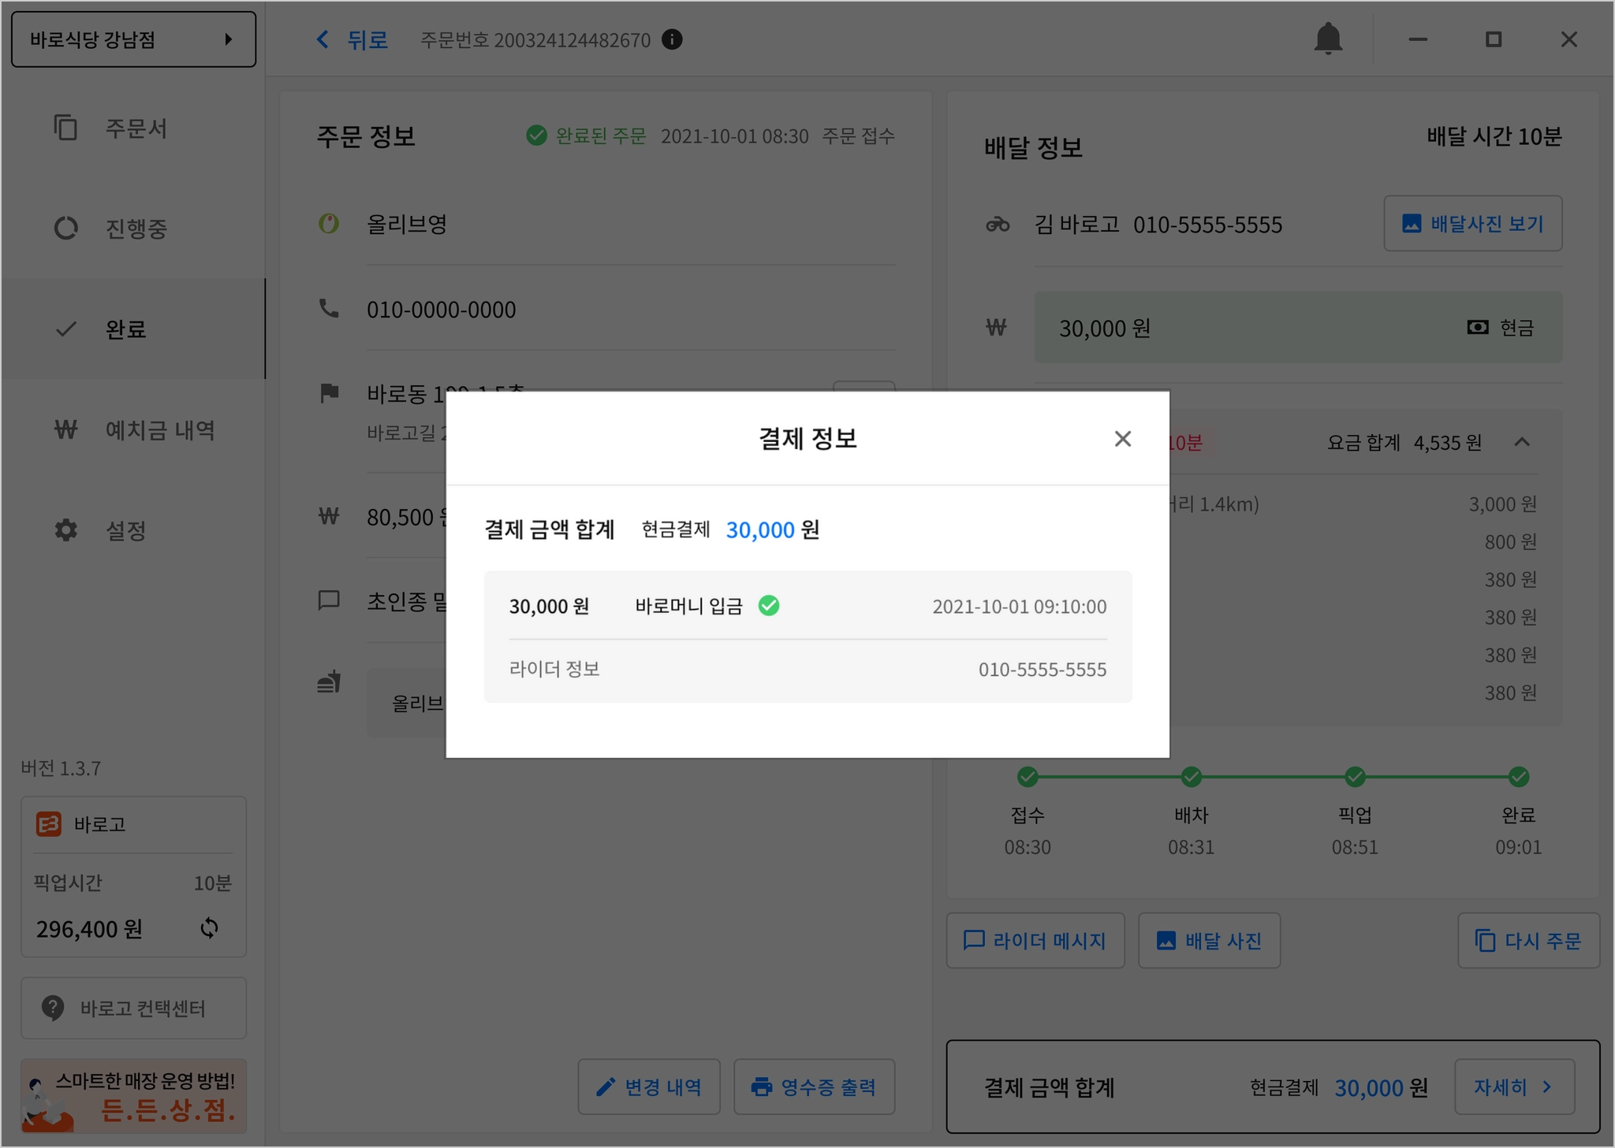Click the 픽업 step marker on the timeline
Image resolution: width=1615 pixels, height=1148 pixels.
point(1355,778)
